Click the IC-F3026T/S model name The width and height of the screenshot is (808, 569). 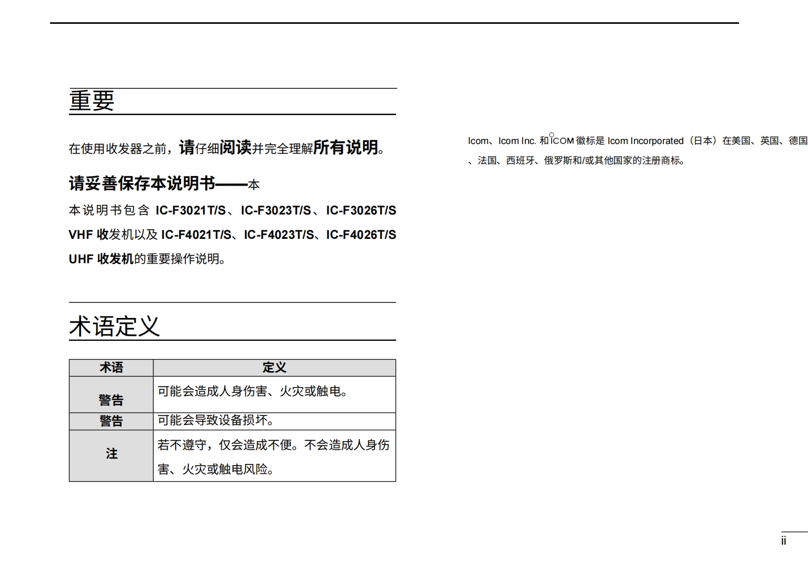tap(361, 210)
